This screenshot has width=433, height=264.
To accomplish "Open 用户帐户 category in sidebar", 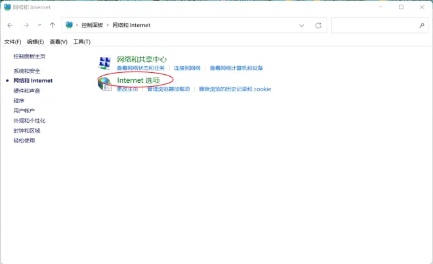I will [24, 111].
